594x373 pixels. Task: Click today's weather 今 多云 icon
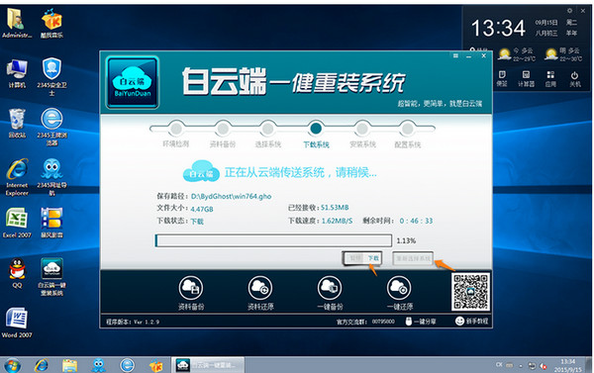click(505, 54)
